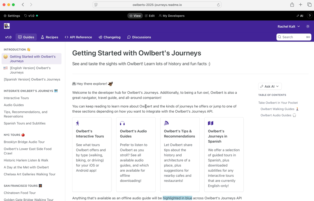Switch to View mode

point(135,16)
